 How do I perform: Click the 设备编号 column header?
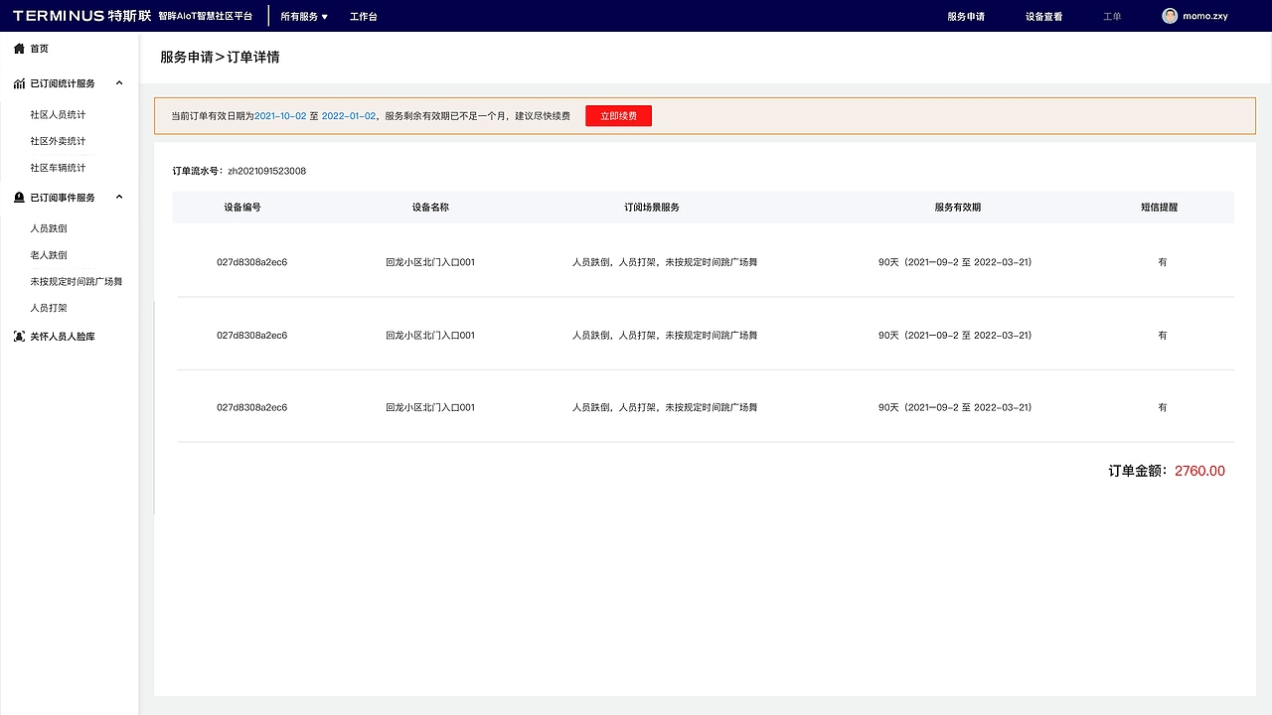click(242, 208)
